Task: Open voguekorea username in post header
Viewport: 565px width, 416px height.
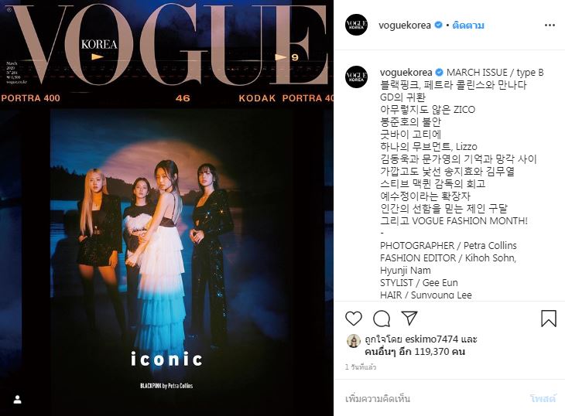Action: tap(405, 26)
